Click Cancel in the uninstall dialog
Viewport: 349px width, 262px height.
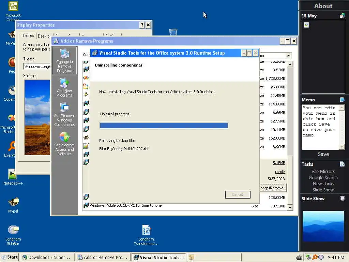click(x=238, y=194)
